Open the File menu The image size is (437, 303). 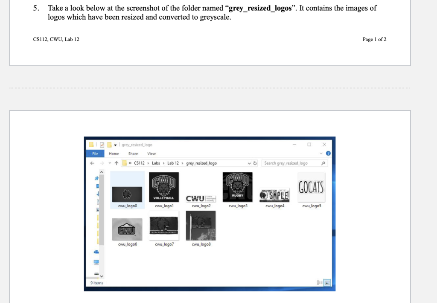click(95, 154)
